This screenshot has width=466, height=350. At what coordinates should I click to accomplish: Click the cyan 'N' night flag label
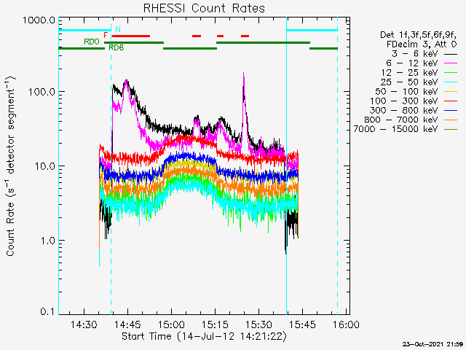pyautogui.click(x=118, y=29)
